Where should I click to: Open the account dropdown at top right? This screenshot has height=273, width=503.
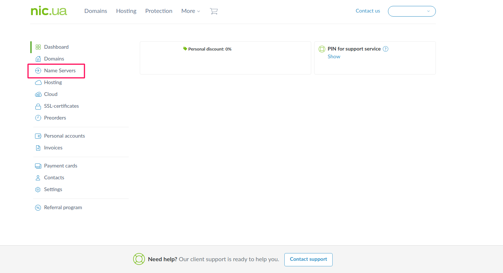tap(412, 11)
